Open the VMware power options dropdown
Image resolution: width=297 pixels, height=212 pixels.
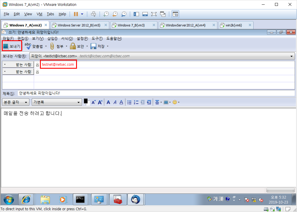click(x=82, y=14)
